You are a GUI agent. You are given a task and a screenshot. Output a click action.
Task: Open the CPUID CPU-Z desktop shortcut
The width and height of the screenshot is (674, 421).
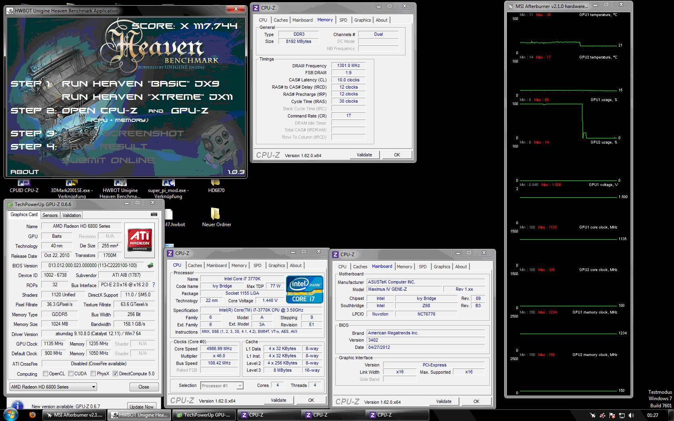pos(24,187)
